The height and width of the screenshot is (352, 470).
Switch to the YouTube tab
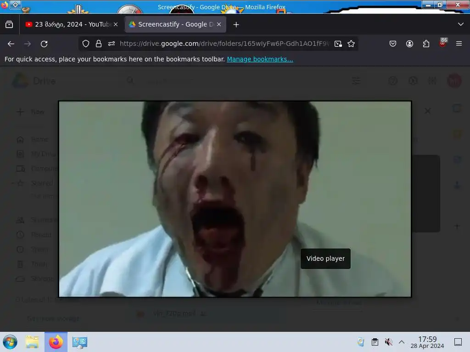(72, 24)
